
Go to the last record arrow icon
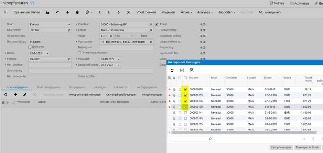tap(129, 12)
